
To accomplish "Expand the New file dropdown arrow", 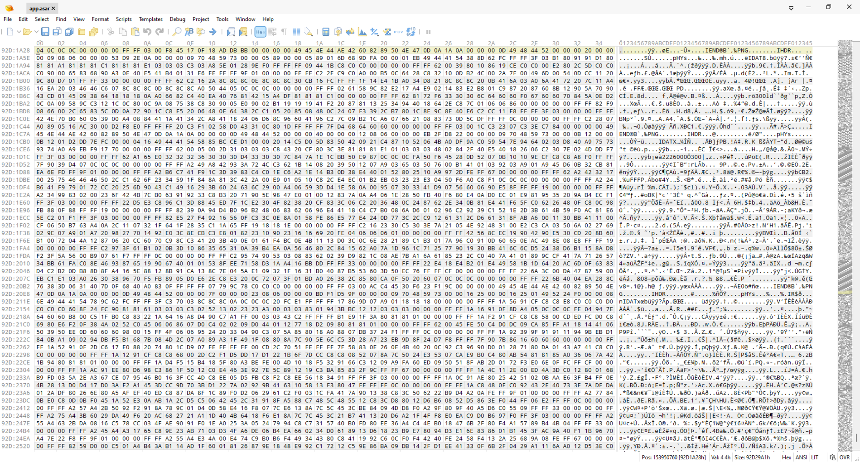I will pos(19,32).
